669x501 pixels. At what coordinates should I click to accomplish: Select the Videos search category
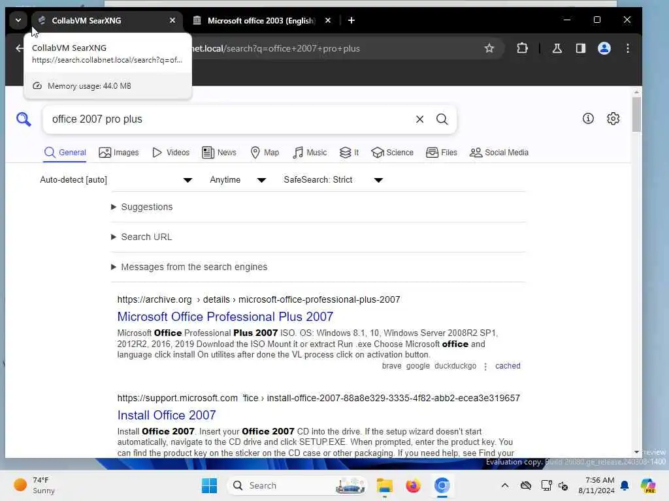(x=171, y=153)
